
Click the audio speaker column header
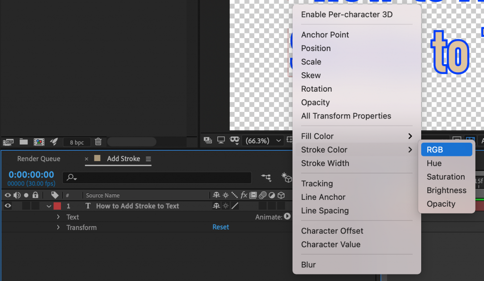[17, 195]
